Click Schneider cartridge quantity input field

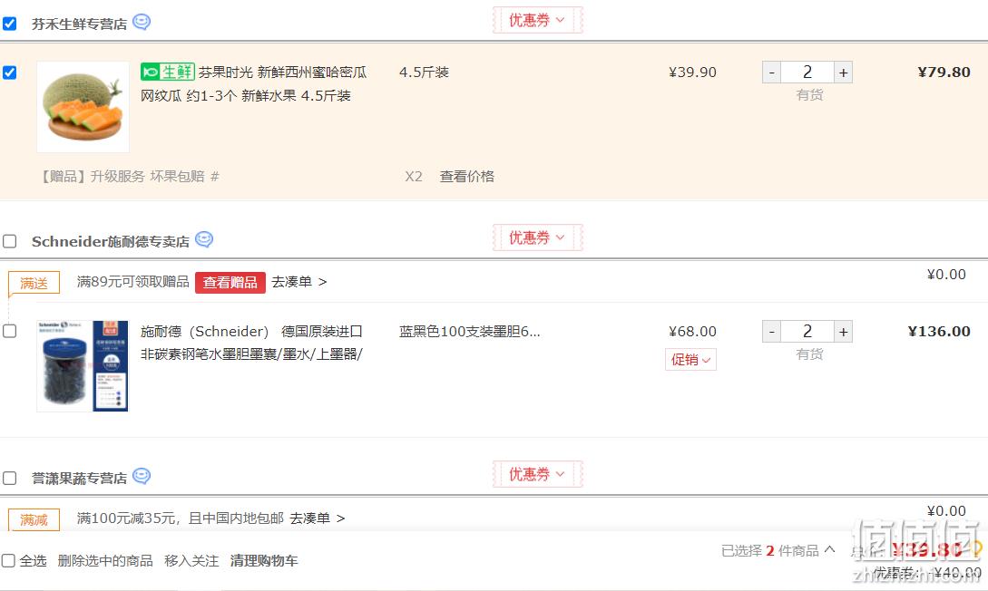[807, 332]
